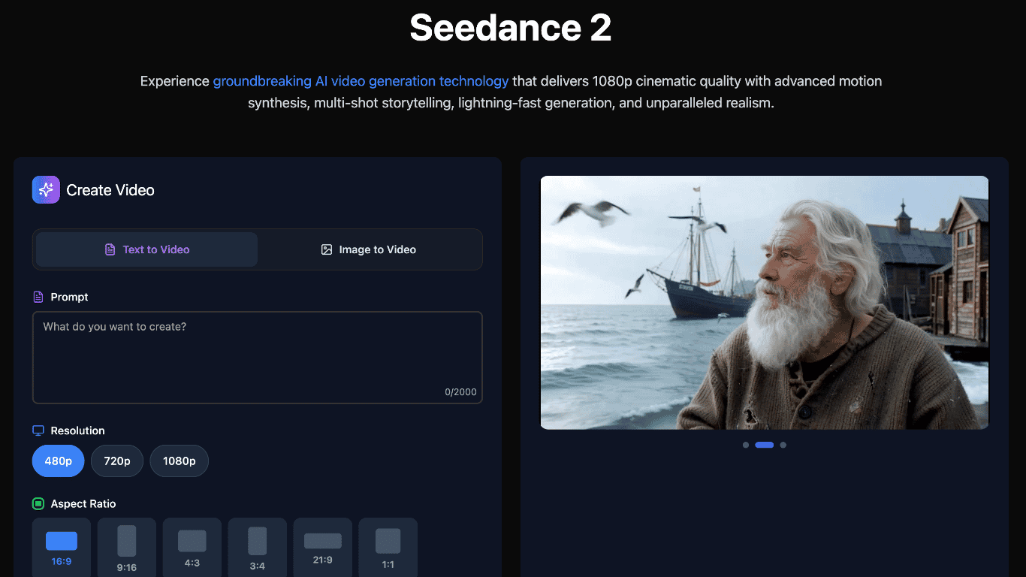This screenshot has width=1026, height=577.
Task: Click the document icon beside Text to Video
Action: pyautogui.click(x=109, y=249)
